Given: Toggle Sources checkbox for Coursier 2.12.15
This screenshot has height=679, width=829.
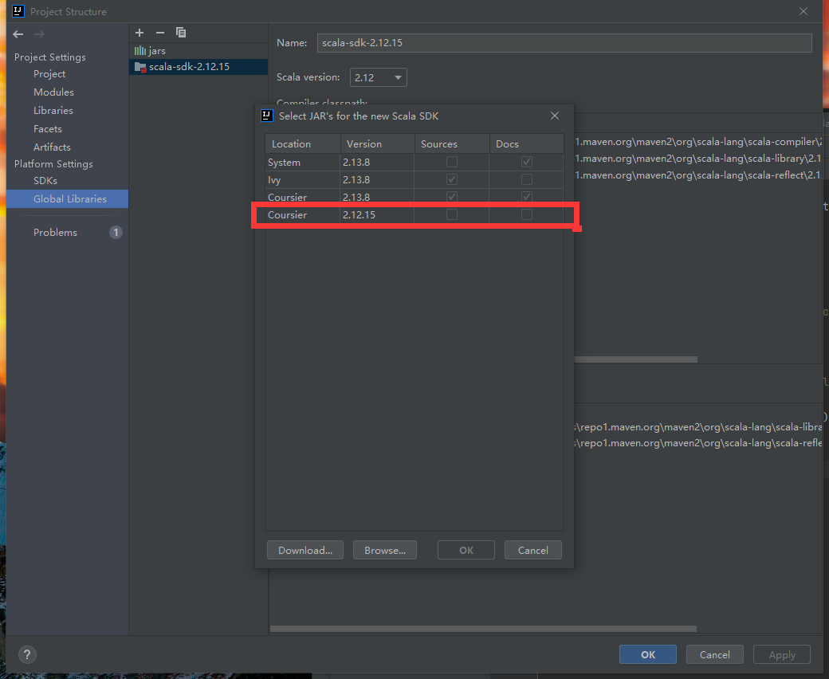Looking at the screenshot, I should 451,214.
